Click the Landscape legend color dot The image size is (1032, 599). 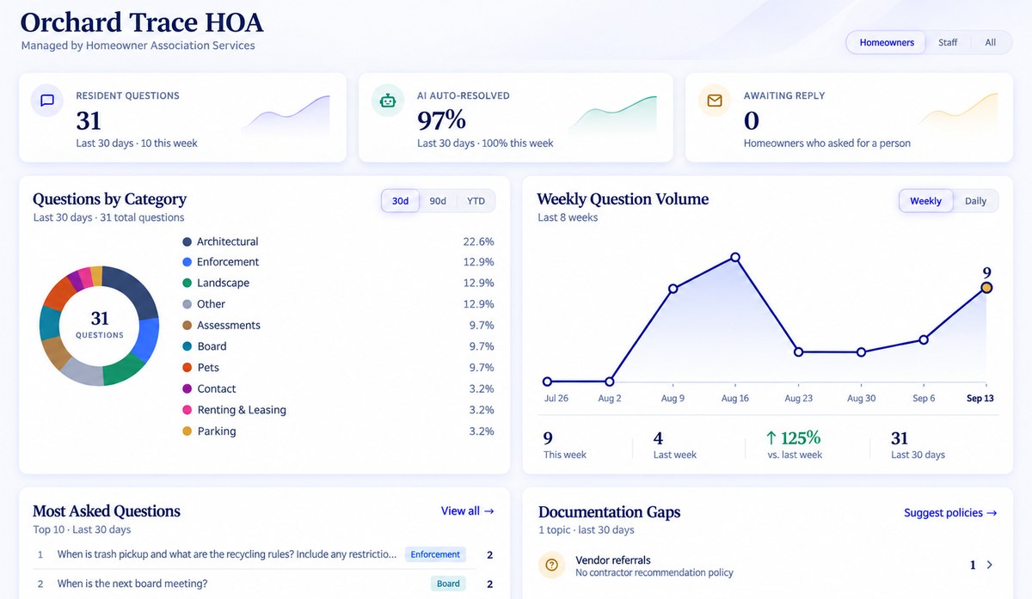click(187, 283)
